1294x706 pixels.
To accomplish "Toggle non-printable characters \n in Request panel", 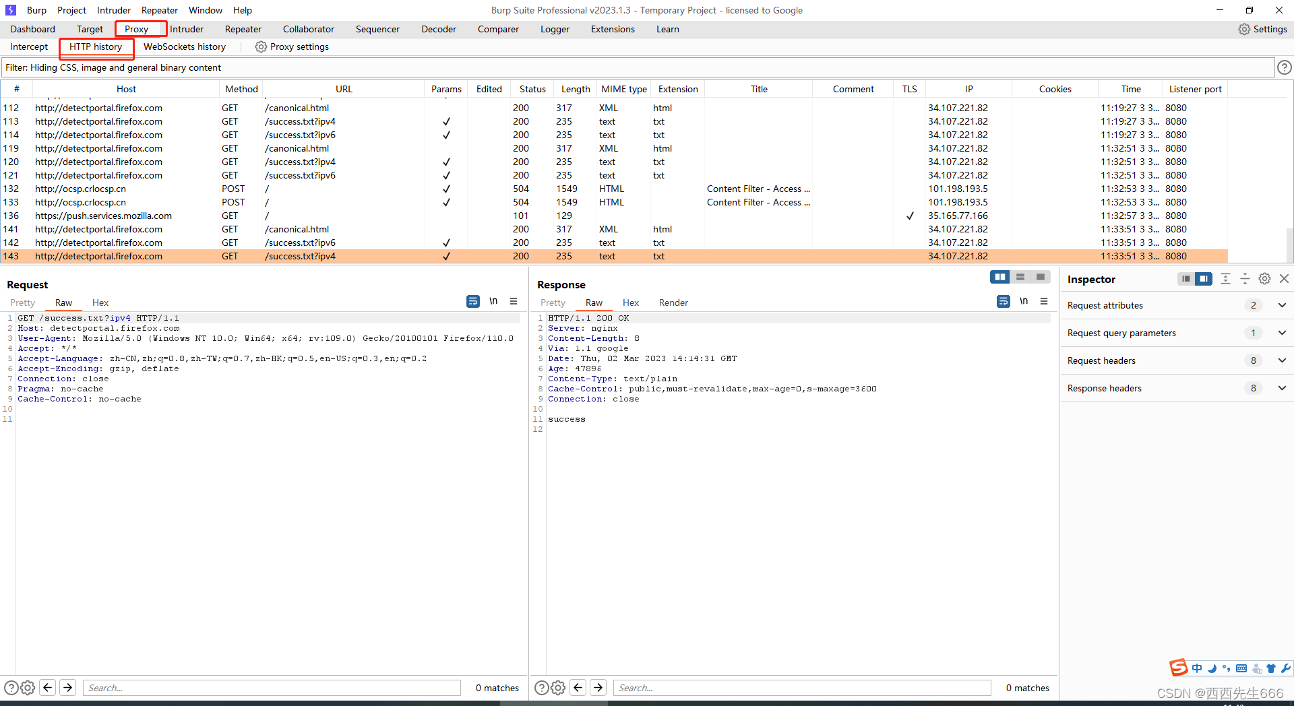I will 493,301.
